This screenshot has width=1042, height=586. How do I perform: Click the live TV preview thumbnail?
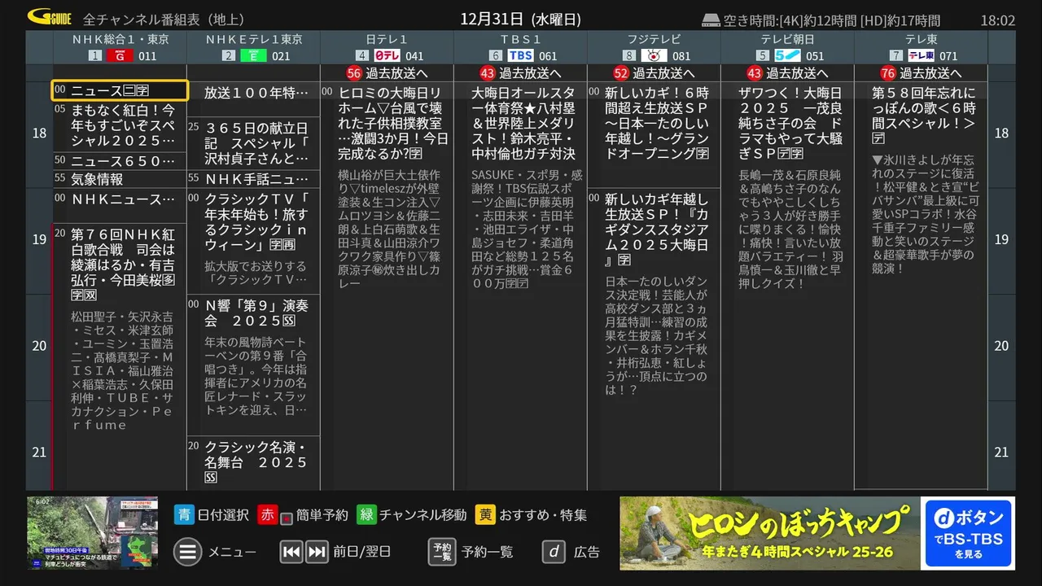[x=93, y=533]
